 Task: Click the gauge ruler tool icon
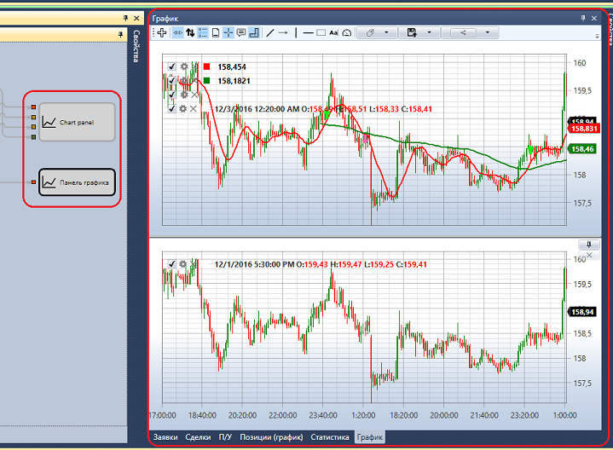pyautogui.click(x=347, y=33)
